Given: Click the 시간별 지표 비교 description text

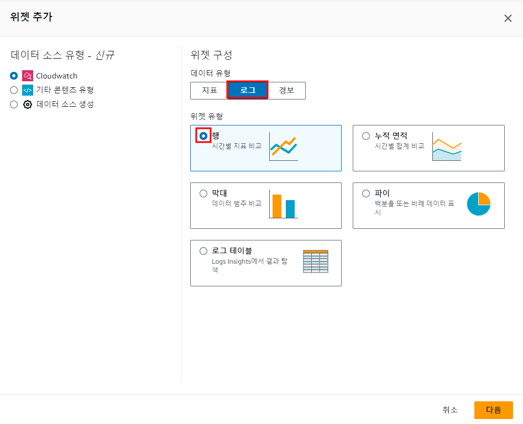Looking at the screenshot, I should 237,146.
